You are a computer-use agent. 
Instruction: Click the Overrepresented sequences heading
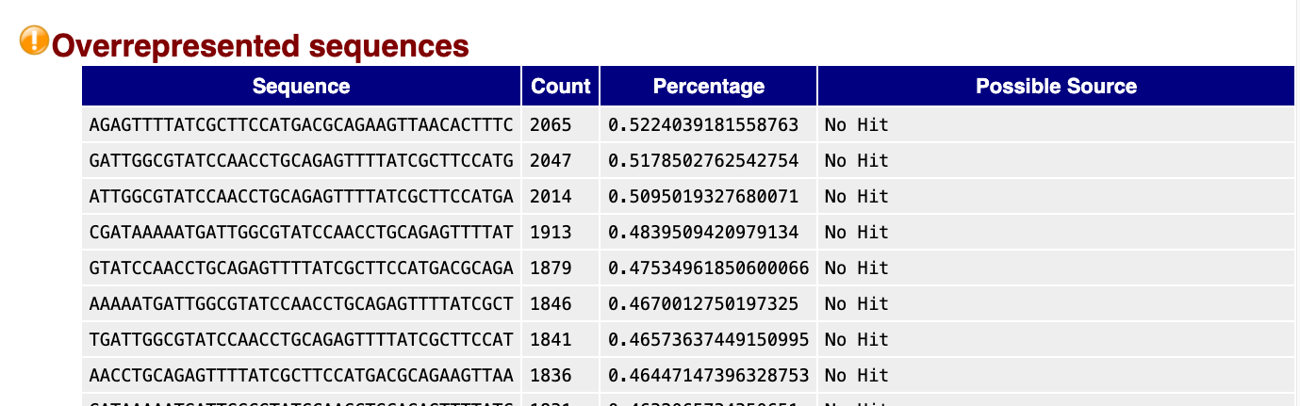point(259,45)
